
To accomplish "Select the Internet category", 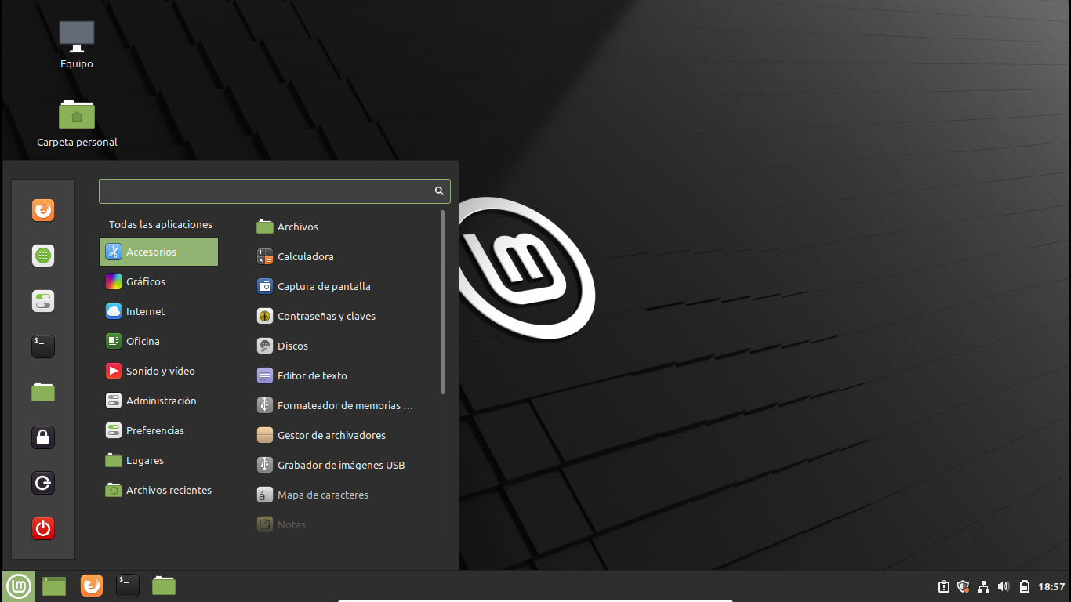I will 158,311.
